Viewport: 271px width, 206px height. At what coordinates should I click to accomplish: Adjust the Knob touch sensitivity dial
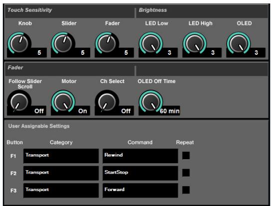(19, 43)
